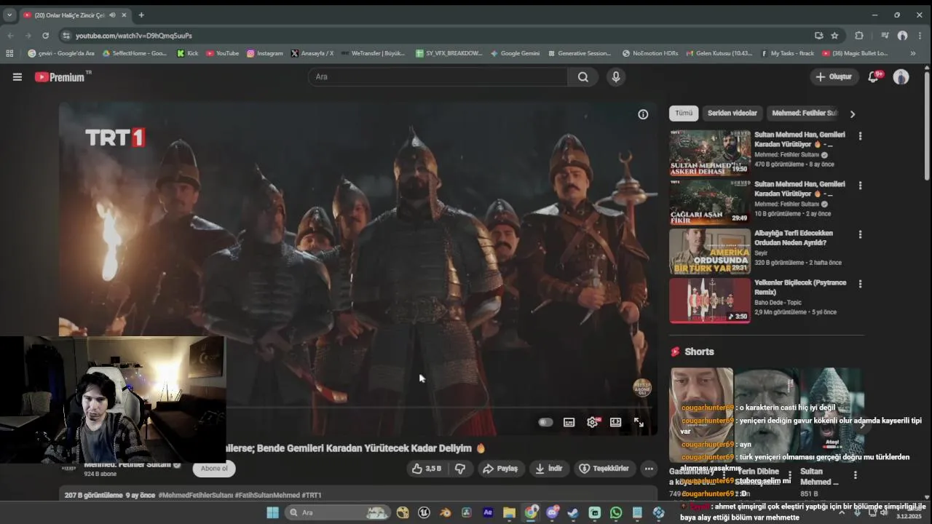The image size is (932, 524).
Task: Open YouTube notifications bell
Action: (x=874, y=76)
